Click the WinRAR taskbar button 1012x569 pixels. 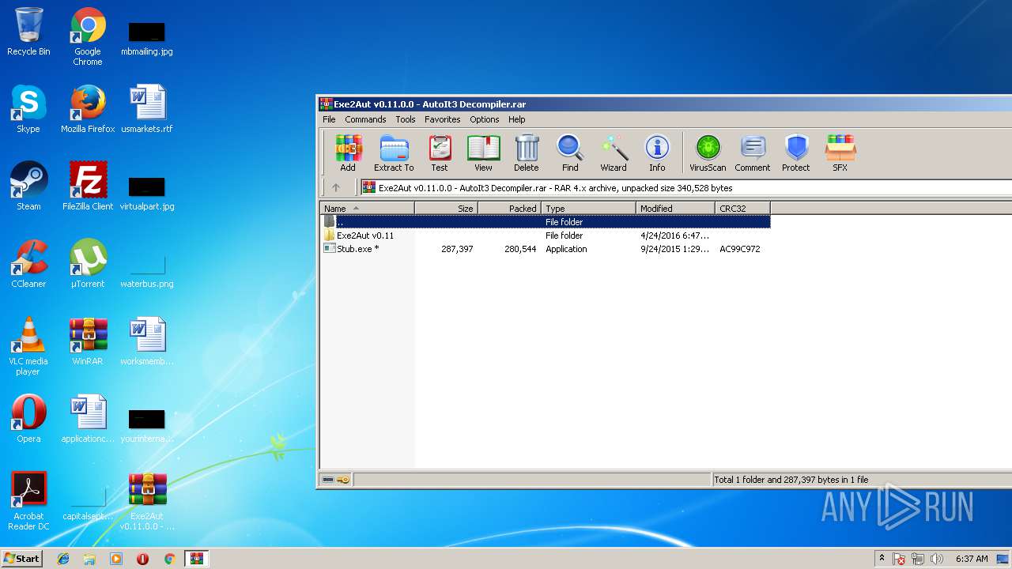[x=196, y=559]
